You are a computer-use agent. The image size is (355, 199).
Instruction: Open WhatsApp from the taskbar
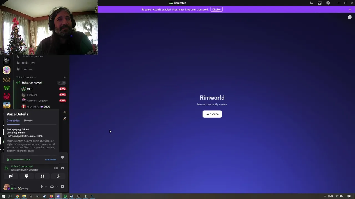pos(65,196)
